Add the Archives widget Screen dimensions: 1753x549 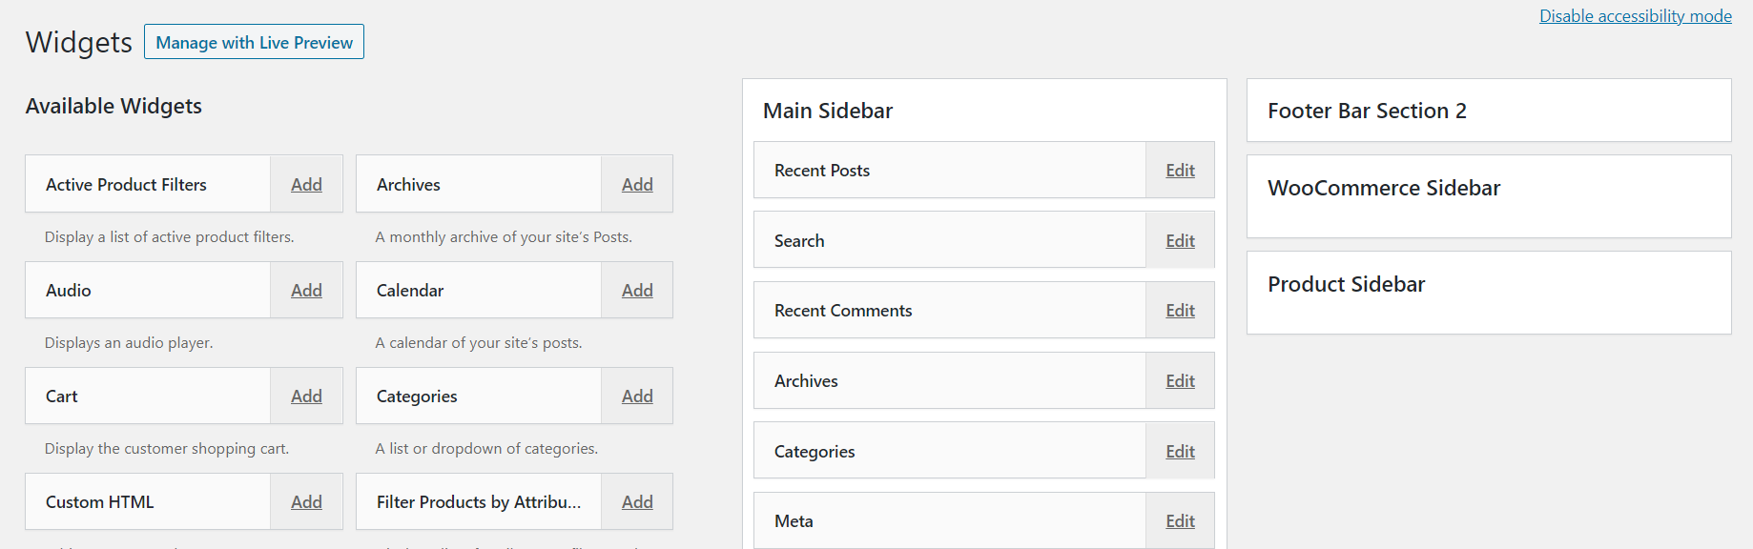pos(637,185)
